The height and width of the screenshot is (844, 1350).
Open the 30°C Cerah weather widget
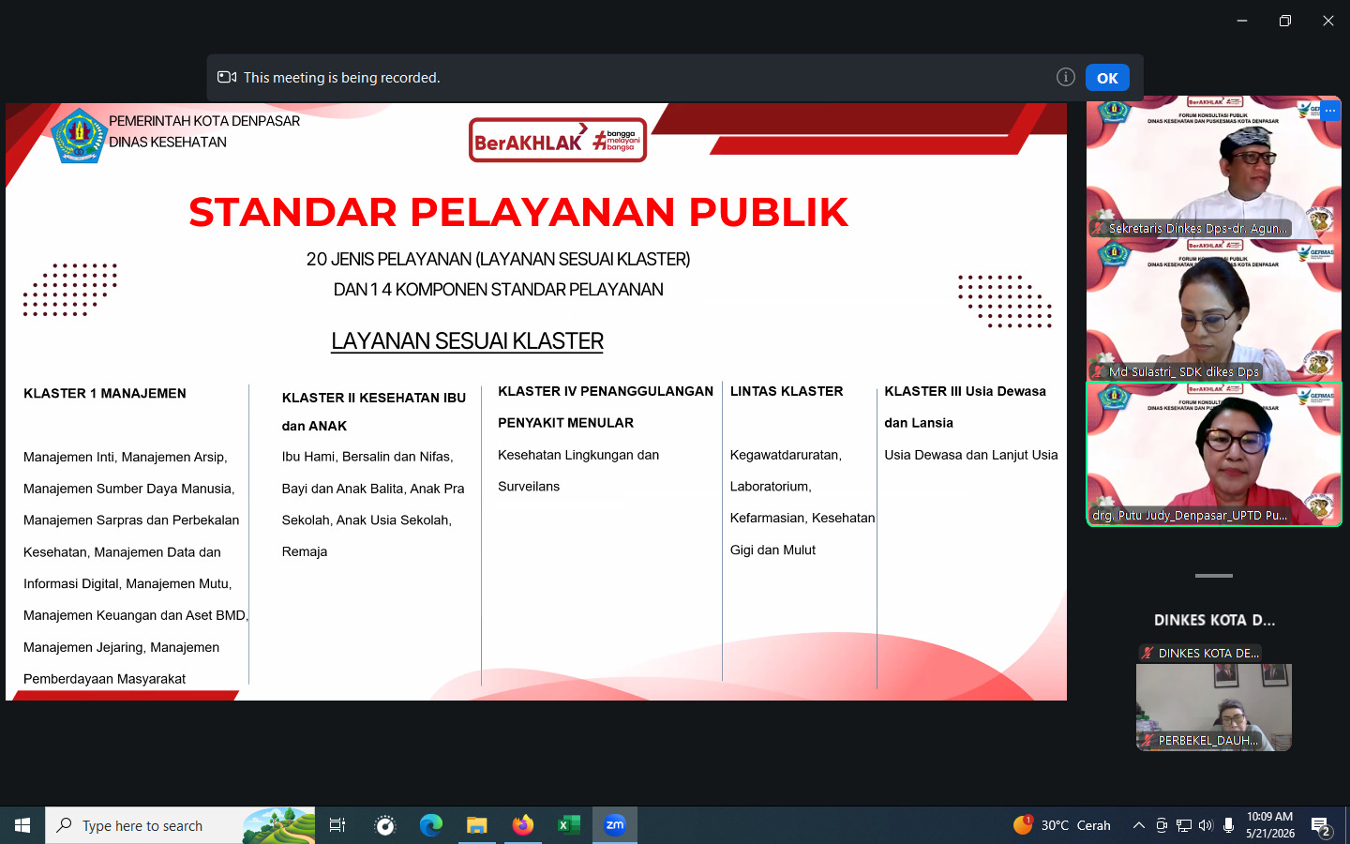tap(1062, 825)
